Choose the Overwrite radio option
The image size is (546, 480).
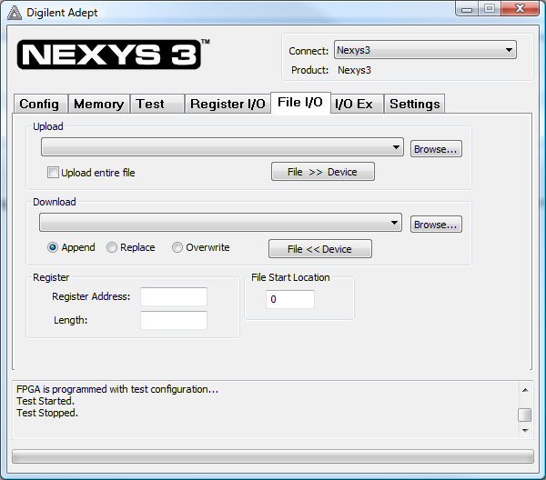[177, 247]
